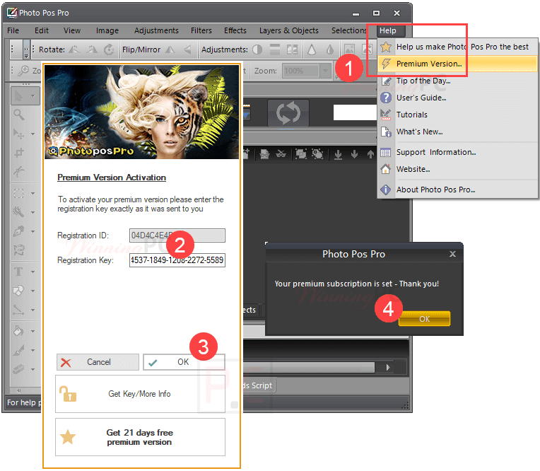Click the horizontal scrollbar track
Screen dimensions: 540x471
tap(308, 367)
